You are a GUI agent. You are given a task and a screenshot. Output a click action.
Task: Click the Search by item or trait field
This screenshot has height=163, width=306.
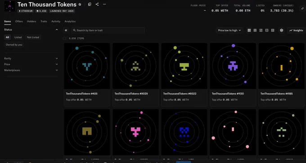(108, 31)
